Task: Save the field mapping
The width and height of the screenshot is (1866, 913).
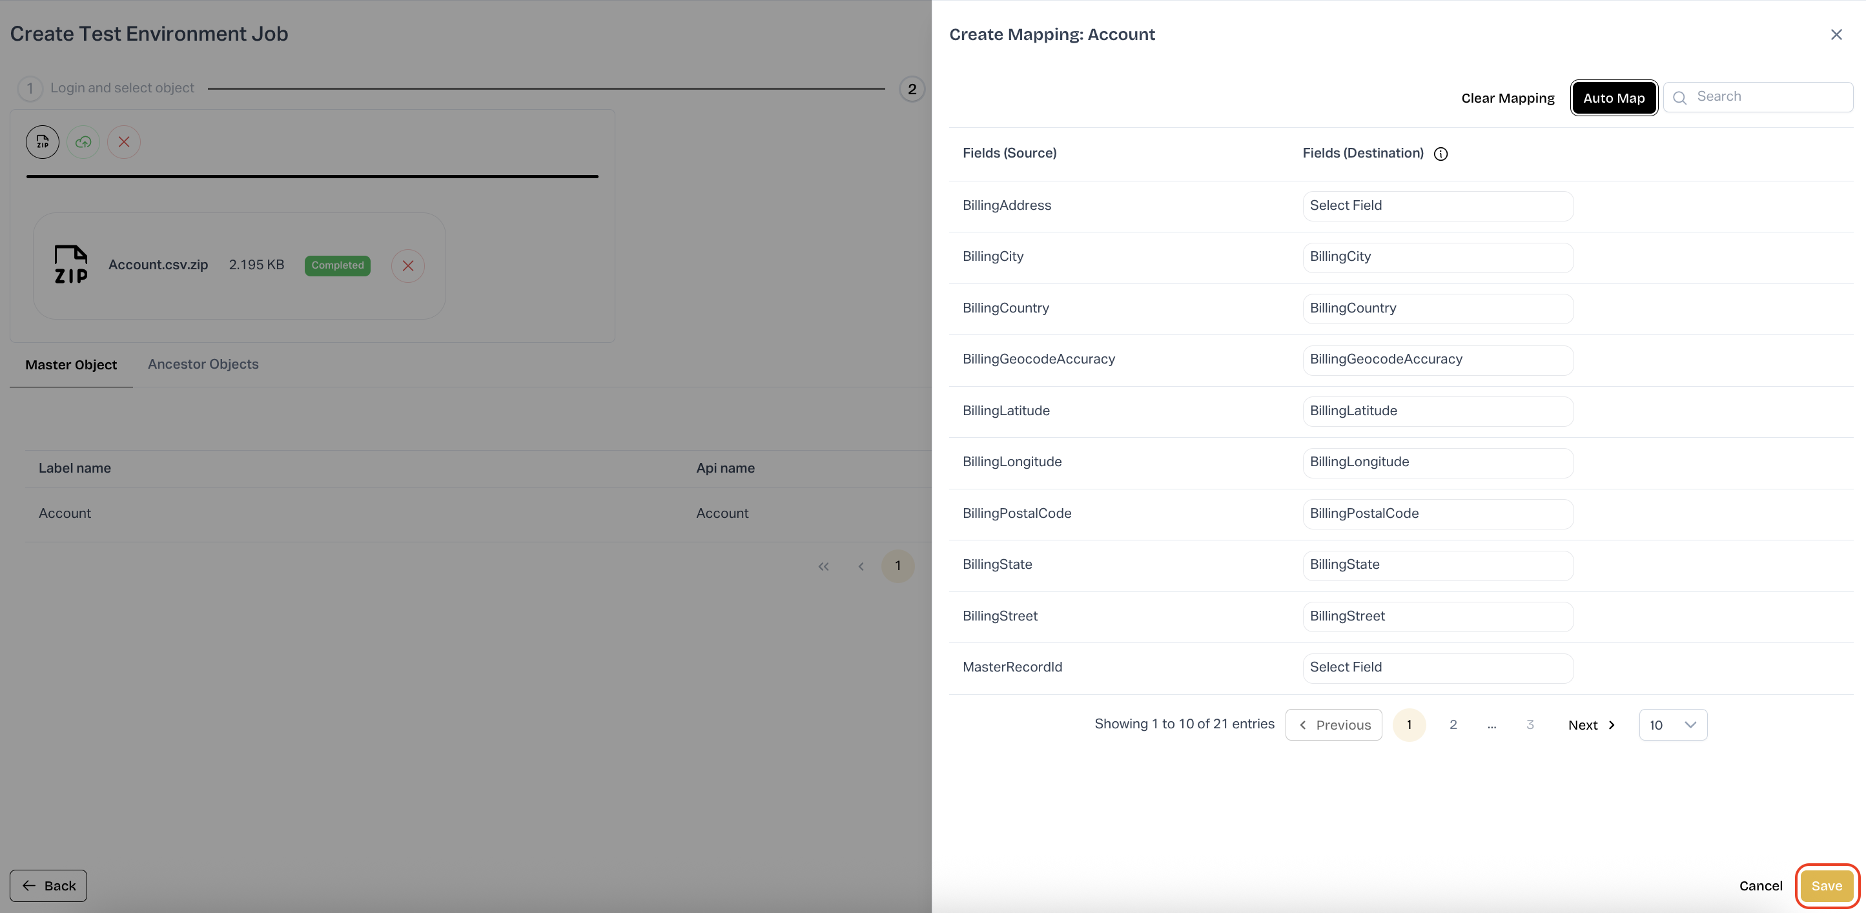Action: [x=1826, y=885]
